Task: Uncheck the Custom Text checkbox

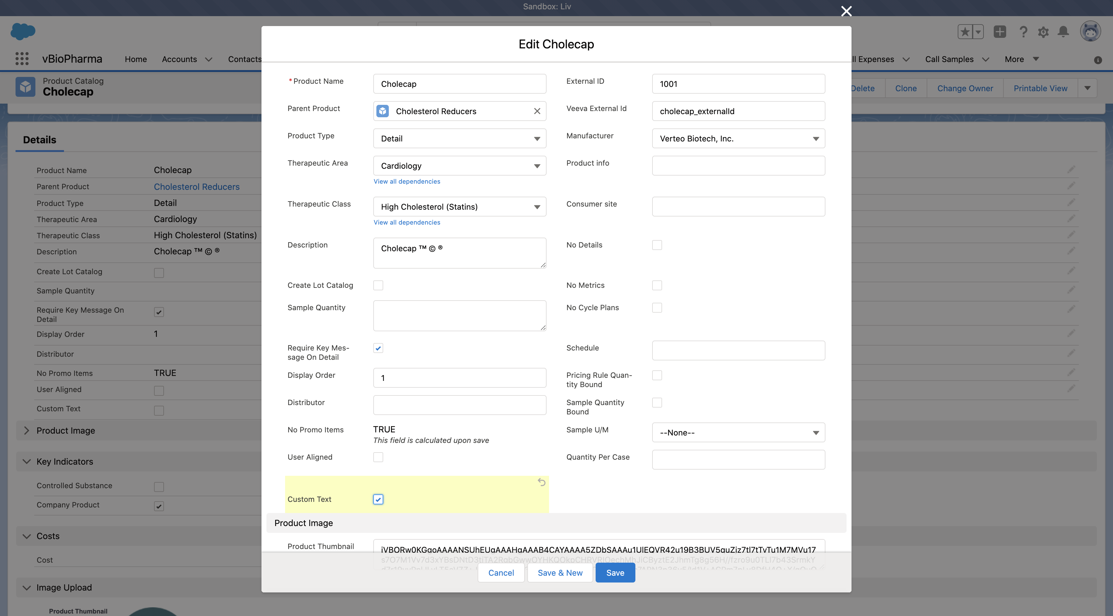Action: (378, 499)
